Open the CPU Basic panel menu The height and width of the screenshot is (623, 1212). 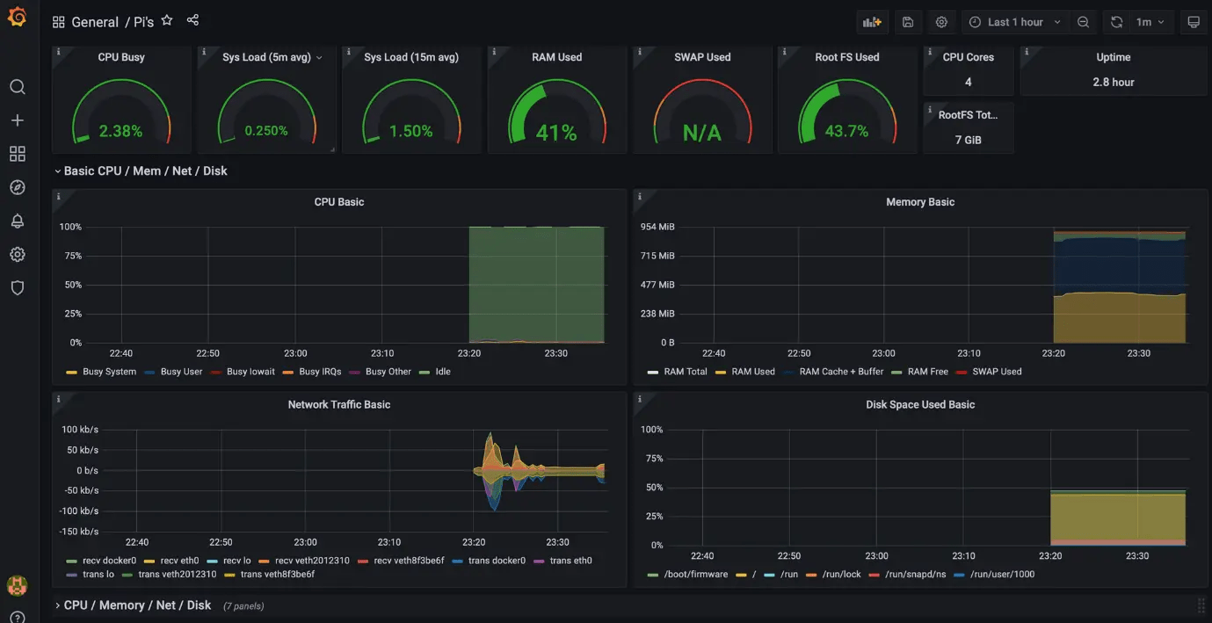tap(339, 201)
